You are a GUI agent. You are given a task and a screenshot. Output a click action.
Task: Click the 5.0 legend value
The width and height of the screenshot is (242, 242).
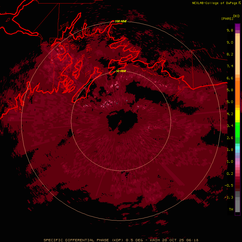(230, 102)
